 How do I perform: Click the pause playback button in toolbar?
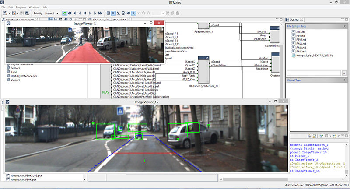pos(85,14)
